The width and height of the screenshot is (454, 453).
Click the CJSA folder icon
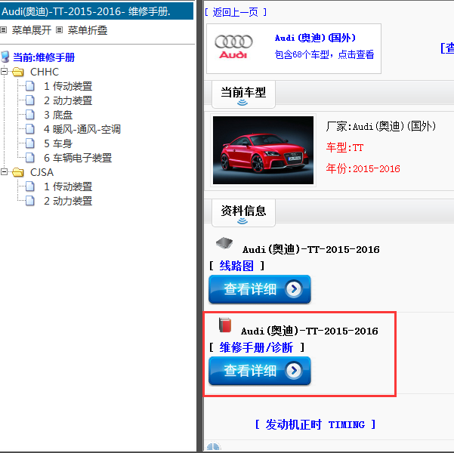pos(18,172)
